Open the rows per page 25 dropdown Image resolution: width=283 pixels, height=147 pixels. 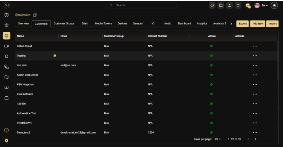218,139
